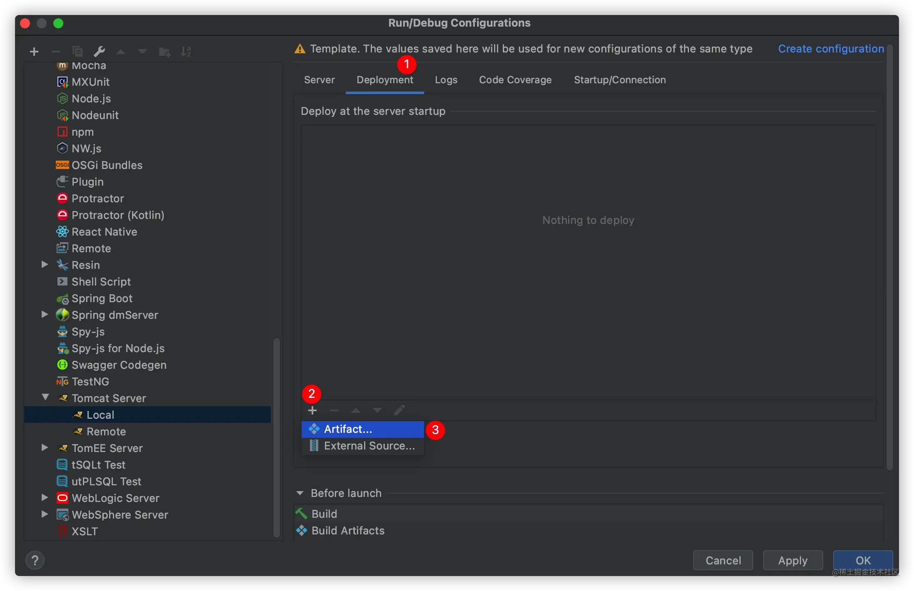Open the Startup/Connection tab
The width and height of the screenshot is (914, 591).
tap(619, 80)
